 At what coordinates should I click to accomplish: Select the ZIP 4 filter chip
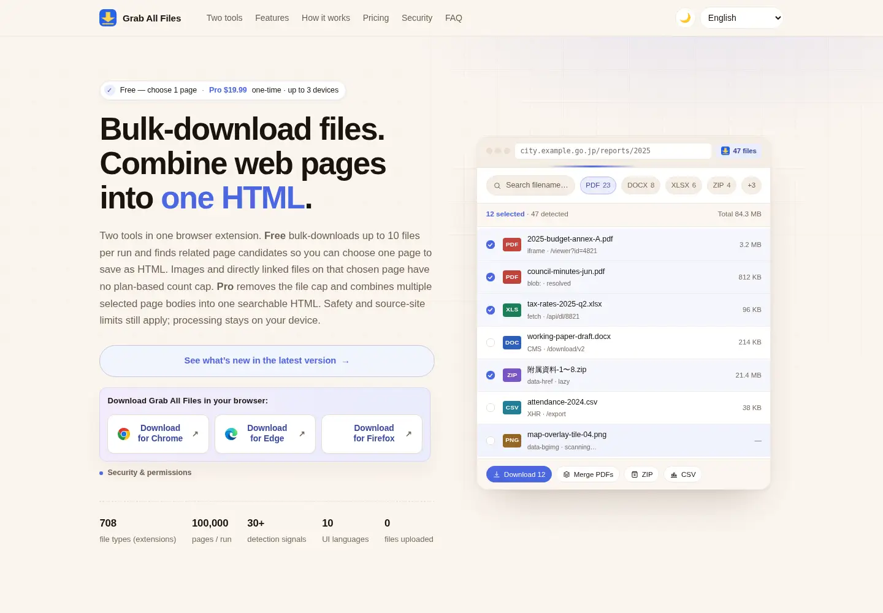(x=722, y=185)
